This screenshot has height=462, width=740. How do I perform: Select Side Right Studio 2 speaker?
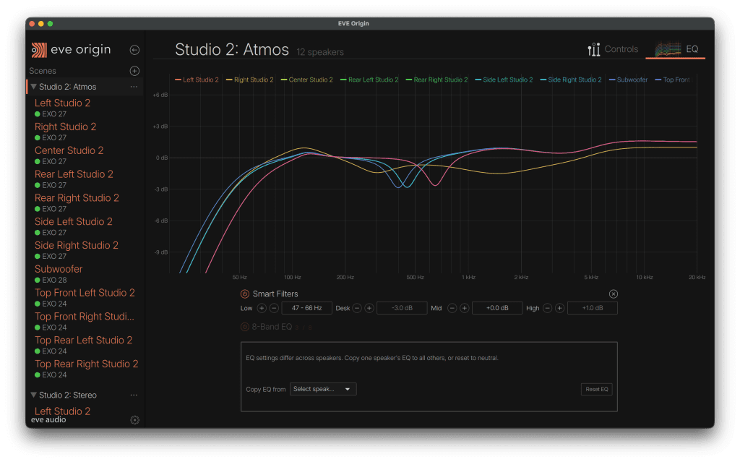click(x=76, y=245)
